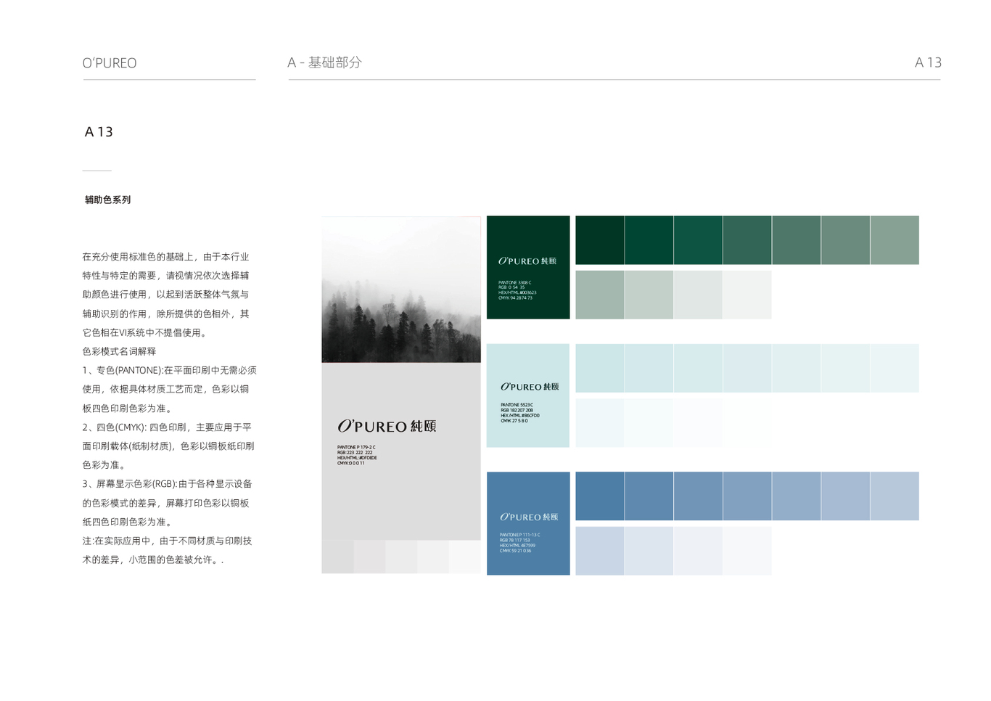991x701 pixels.
Task: Select the lightest swatch ending the blue row
Action: [895, 496]
